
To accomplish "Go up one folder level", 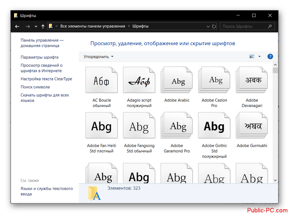I will click(x=43, y=27).
